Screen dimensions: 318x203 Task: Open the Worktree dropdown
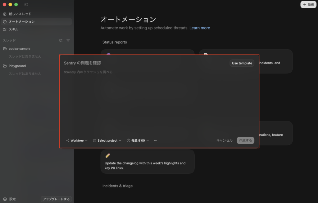(77, 140)
